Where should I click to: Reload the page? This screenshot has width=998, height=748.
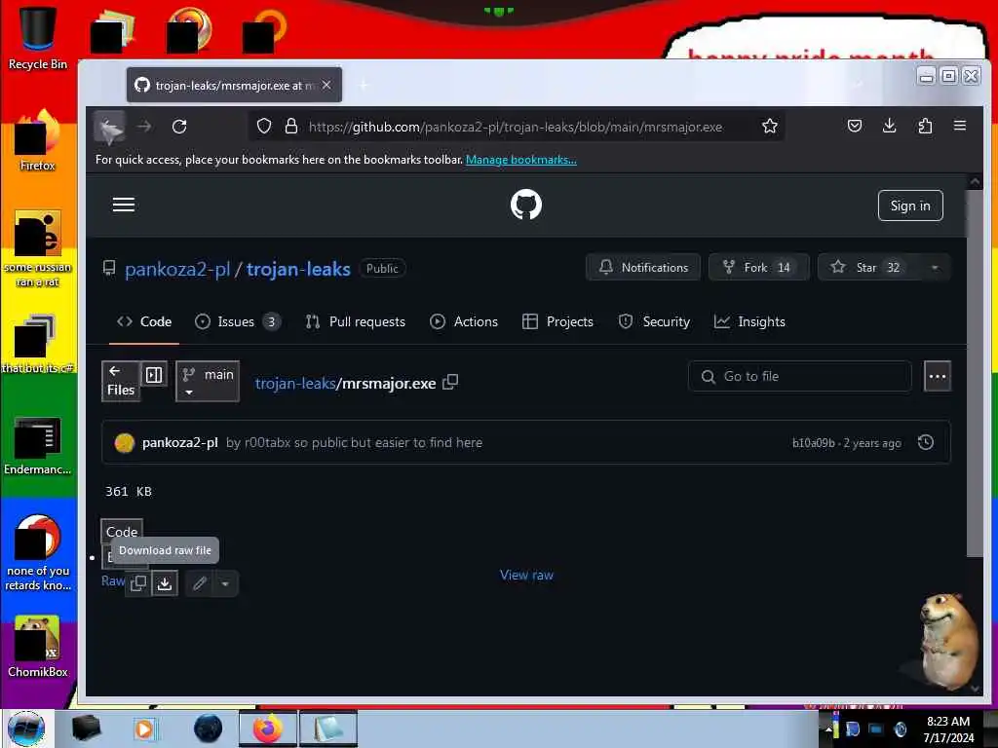179,126
